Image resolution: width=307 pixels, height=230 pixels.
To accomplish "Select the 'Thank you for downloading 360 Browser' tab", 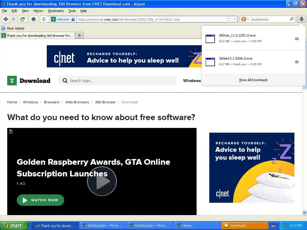I will [37, 35].
